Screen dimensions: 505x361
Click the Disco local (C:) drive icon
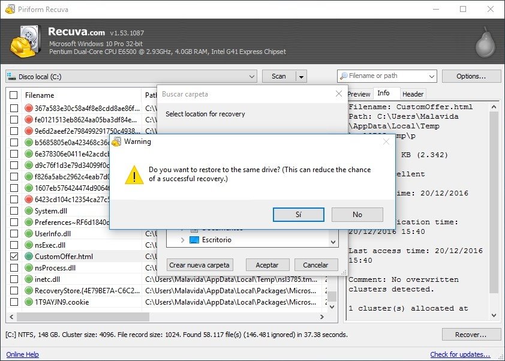(x=11, y=76)
